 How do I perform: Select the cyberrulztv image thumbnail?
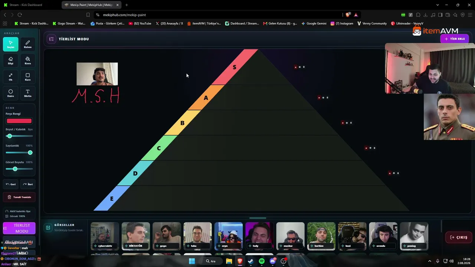(105, 236)
